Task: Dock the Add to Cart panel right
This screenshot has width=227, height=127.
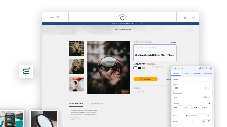Action: click(206, 68)
